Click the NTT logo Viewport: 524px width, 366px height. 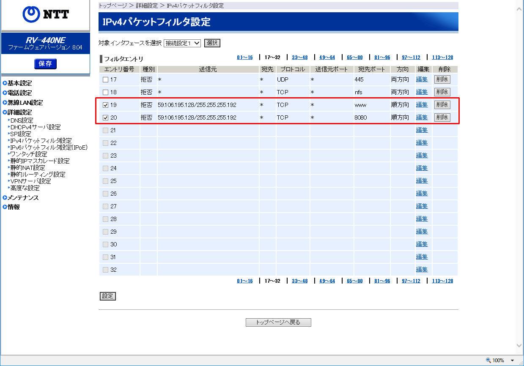[x=45, y=15]
